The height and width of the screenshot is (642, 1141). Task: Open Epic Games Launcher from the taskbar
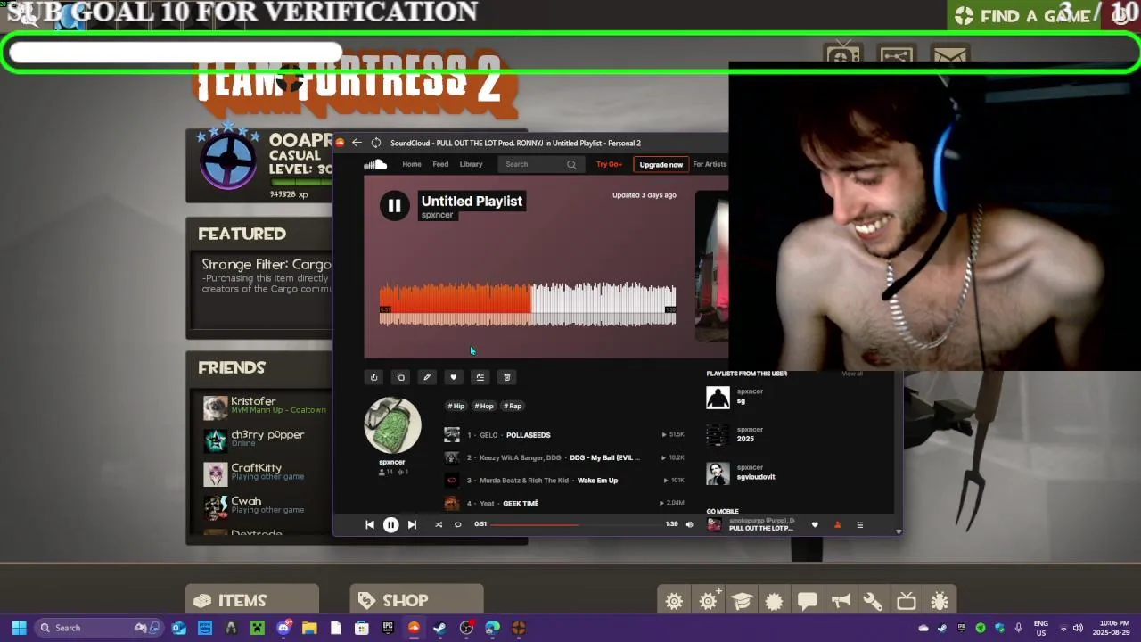[388, 628]
